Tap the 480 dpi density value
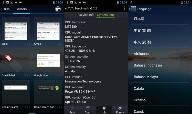Image resolution: width=192 pixels, height=114 pixels. coord(70,71)
